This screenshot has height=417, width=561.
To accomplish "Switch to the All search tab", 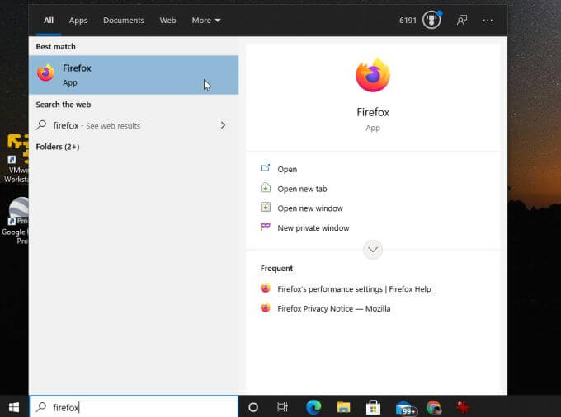I will click(x=49, y=21).
